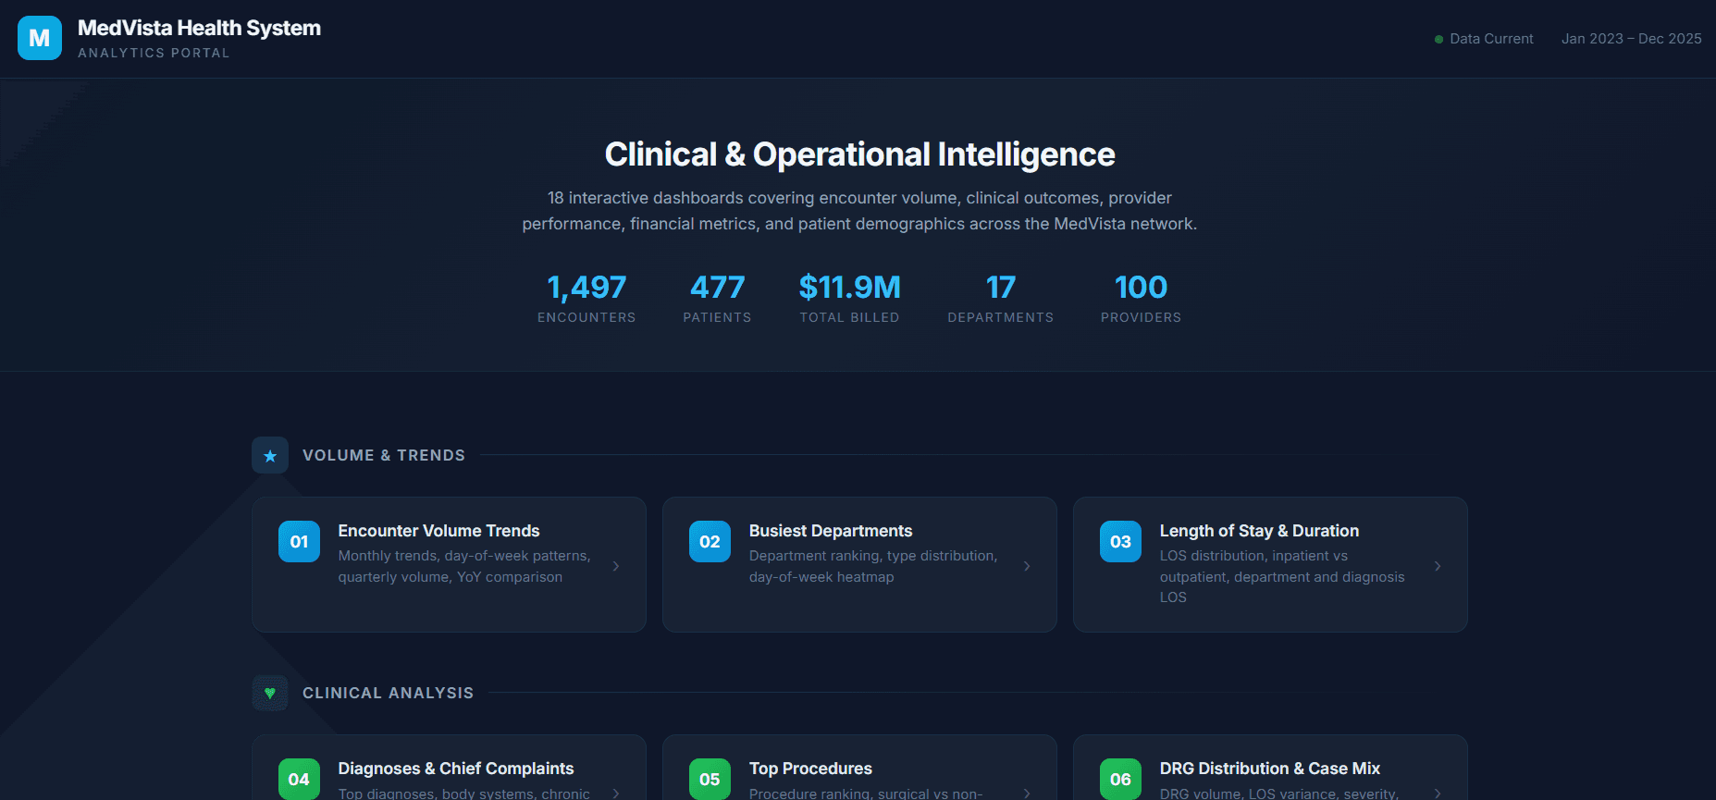The width and height of the screenshot is (1716, 800).
Task: Click the $11.9M total billed value
Action: [849, 288]
